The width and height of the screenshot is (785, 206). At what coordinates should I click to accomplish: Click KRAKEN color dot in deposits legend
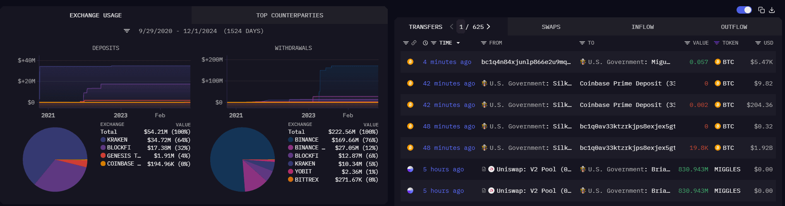103,140
